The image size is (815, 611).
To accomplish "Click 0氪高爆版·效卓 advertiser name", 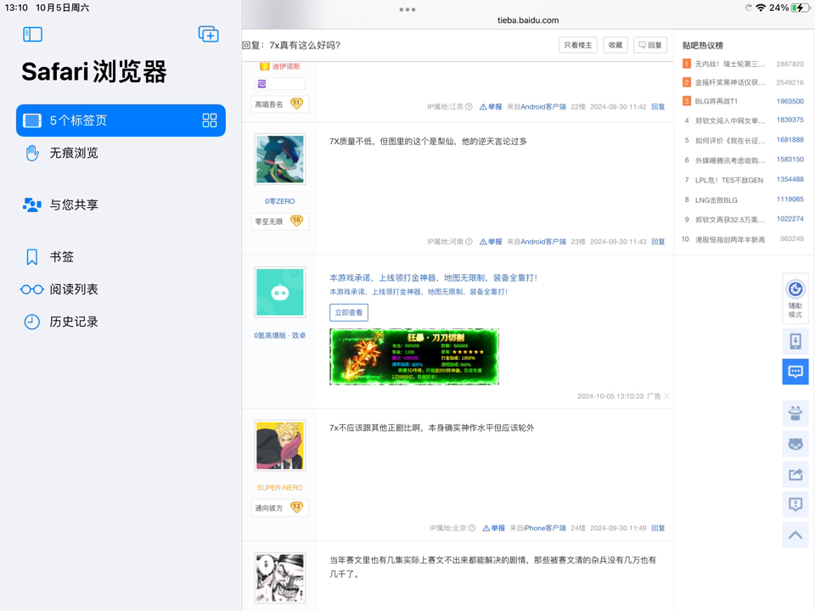I will pos(279,336).
